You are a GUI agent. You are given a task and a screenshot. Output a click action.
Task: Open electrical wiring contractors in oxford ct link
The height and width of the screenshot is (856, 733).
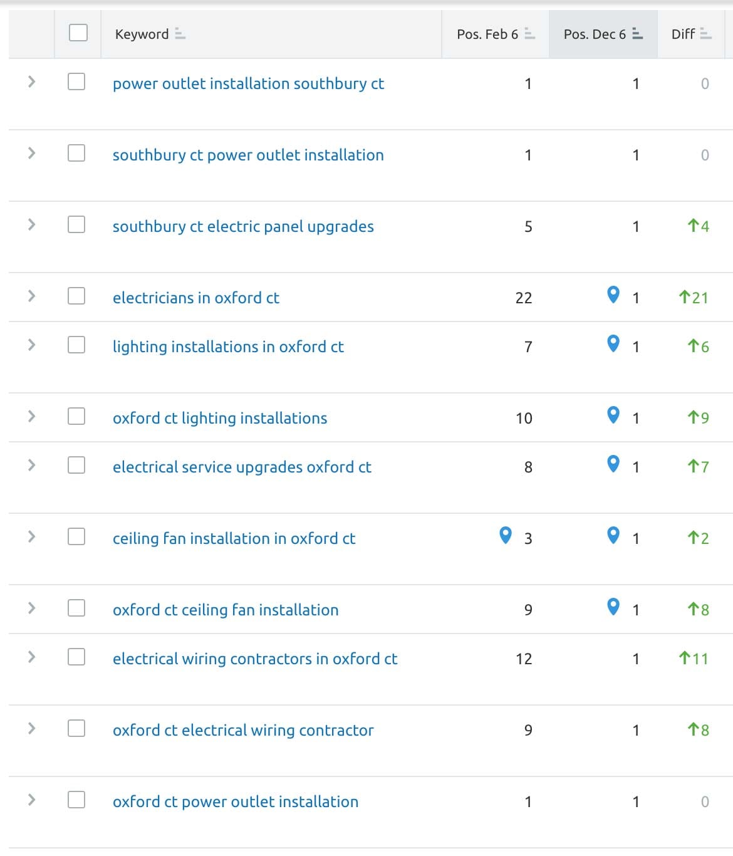pyautogui.click(x=255, y=659)
